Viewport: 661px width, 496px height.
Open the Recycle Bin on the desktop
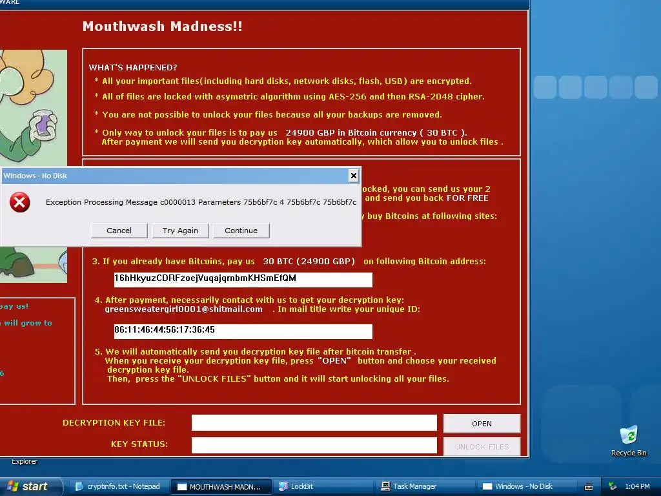629,440
